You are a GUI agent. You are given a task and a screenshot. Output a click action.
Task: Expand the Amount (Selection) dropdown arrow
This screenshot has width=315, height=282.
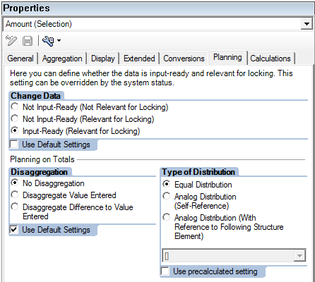tap(307, 24)
